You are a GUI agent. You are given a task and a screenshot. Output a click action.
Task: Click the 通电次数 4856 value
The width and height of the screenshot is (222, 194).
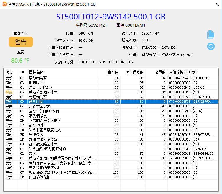click(x=145, y=40)
